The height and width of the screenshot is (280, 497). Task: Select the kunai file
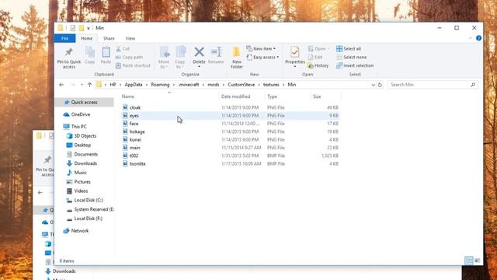tap(135, 140)
